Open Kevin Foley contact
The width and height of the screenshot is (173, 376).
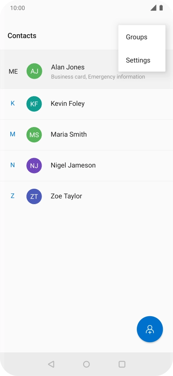[x=86, y=104]
